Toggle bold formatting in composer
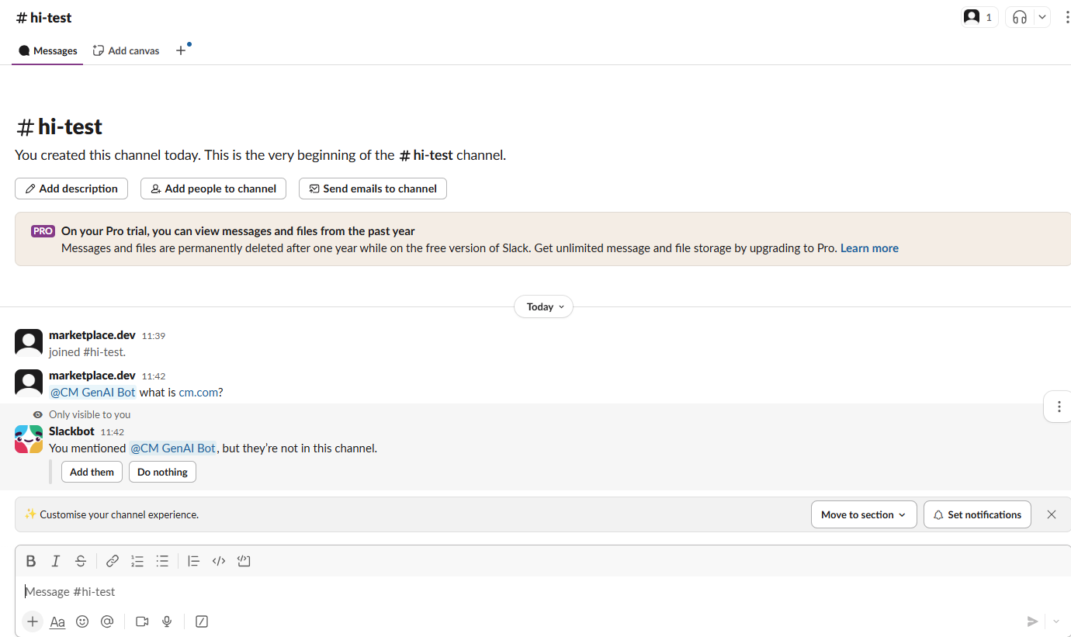Image resolution: width=1071 pixels, height=637 pixels. pos(31,561)
